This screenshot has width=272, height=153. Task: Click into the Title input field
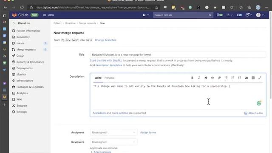178,54
